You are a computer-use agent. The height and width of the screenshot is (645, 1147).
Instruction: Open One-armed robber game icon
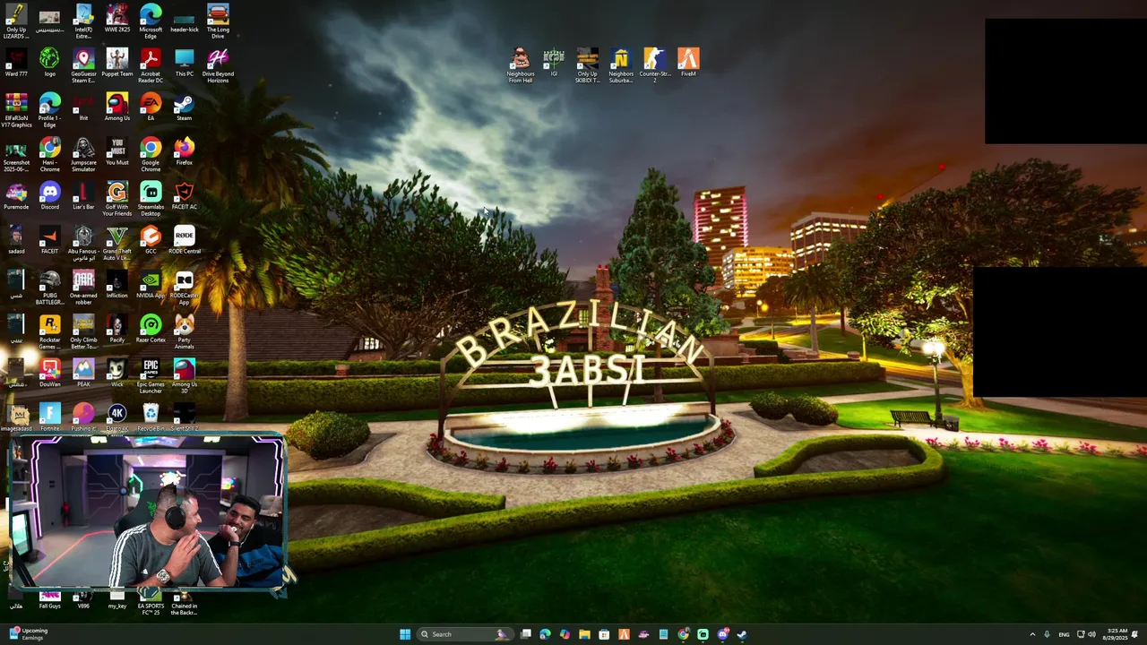coord(83,288)
